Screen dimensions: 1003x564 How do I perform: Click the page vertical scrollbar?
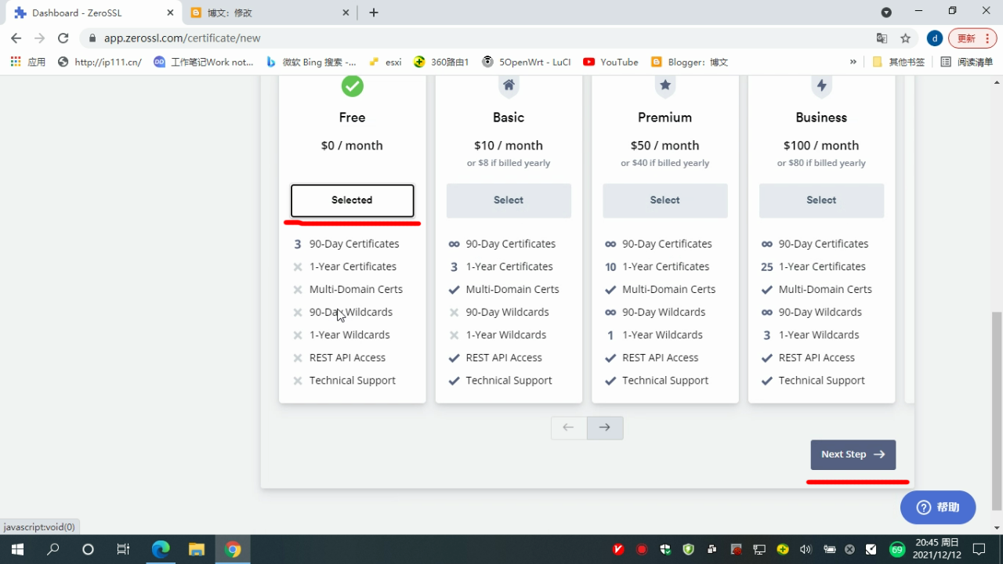(997, 411)
